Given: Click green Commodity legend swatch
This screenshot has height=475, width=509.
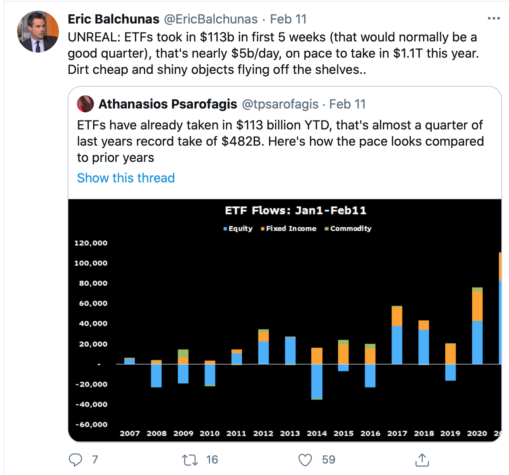Looking at the screenshot, I should (327, 229).
